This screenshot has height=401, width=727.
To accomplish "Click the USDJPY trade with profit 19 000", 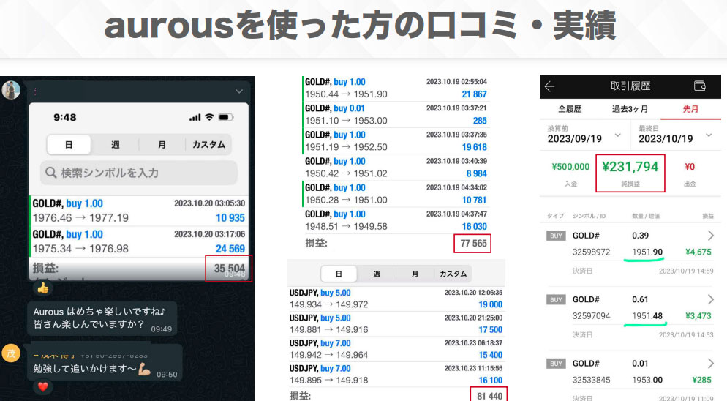I will point(396,299).
